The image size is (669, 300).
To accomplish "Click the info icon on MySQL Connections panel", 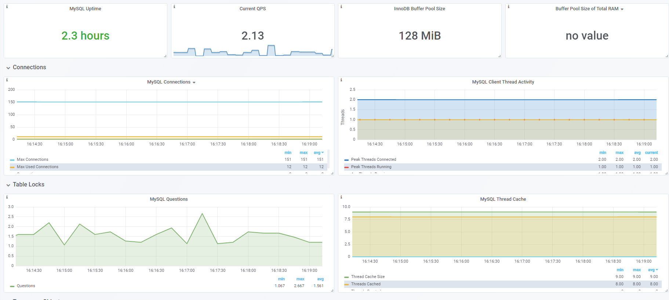I will point(7,80).
